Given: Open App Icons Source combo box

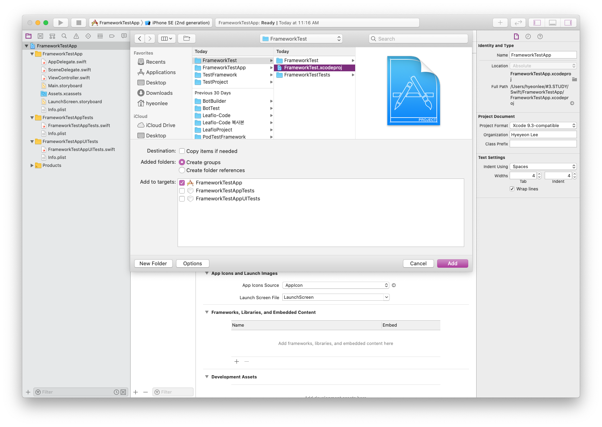Looking at the screenshot, I should pyautogui.click(x=336, y=285).
